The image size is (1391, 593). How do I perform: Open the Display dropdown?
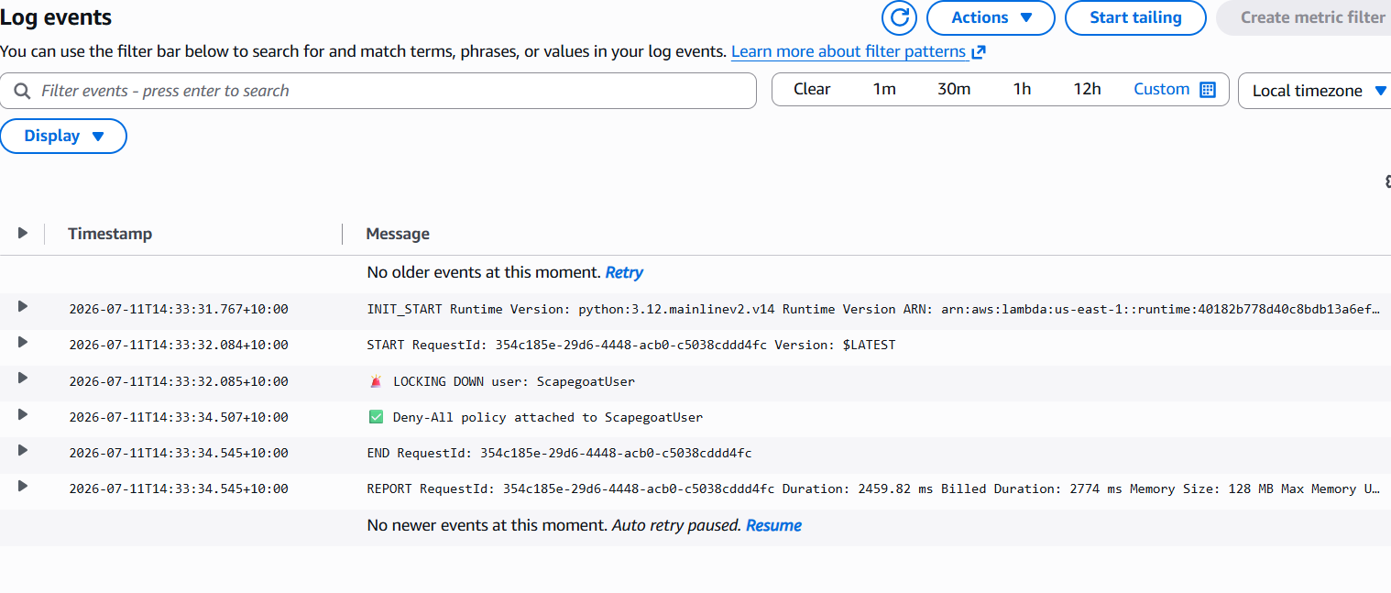tap(63, 136)
